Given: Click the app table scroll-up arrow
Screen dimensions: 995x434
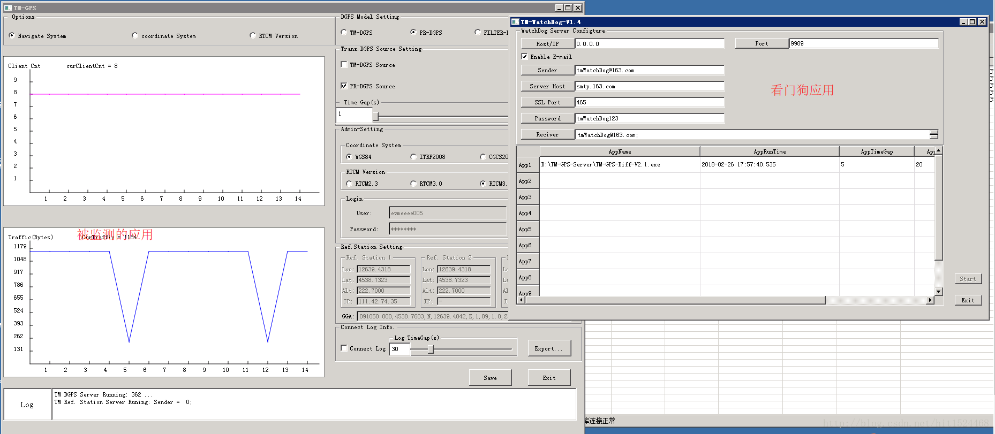Looking at the screenshot, I should (938, 151).
